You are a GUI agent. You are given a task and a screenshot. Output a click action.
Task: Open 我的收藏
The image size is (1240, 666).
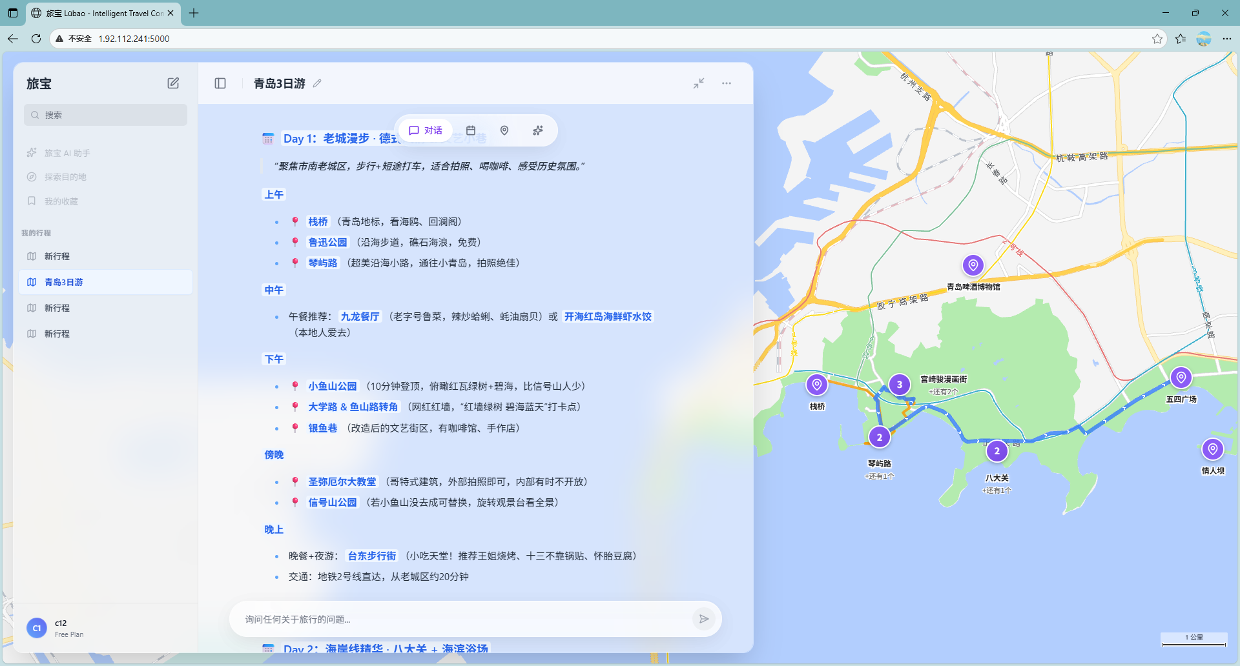pos(105,201)
